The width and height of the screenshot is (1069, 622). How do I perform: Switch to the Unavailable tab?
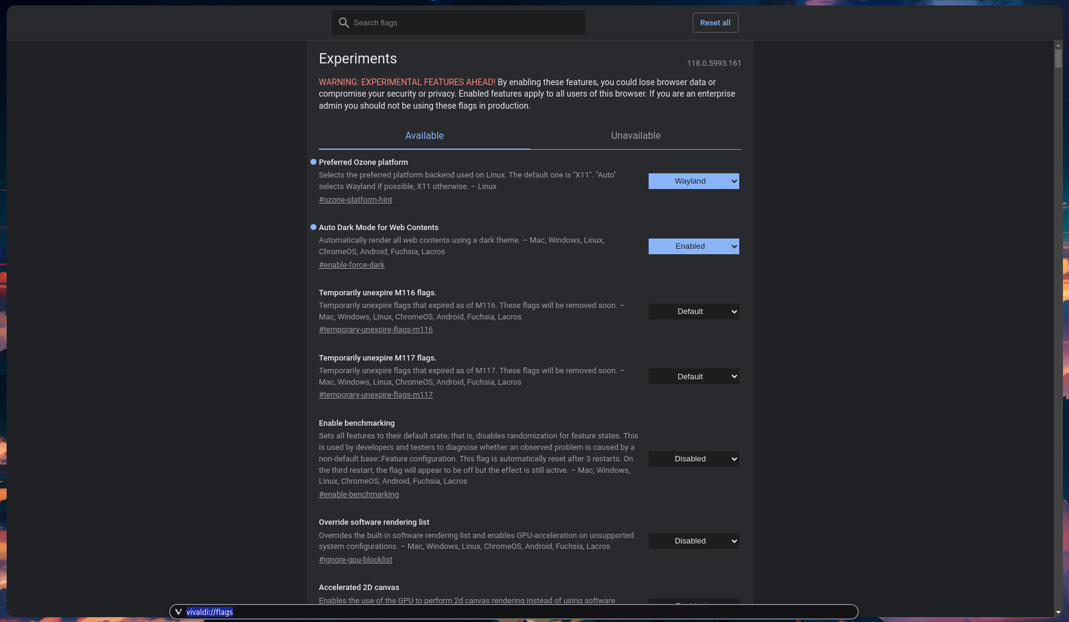tap(635, 136)
